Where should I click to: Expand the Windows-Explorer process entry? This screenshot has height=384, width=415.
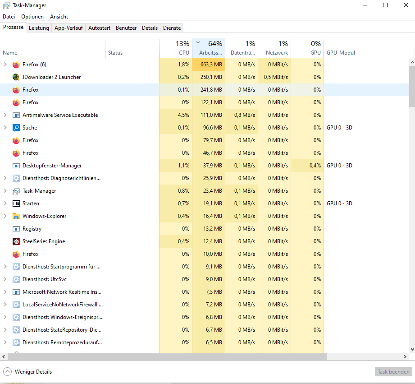5,216
